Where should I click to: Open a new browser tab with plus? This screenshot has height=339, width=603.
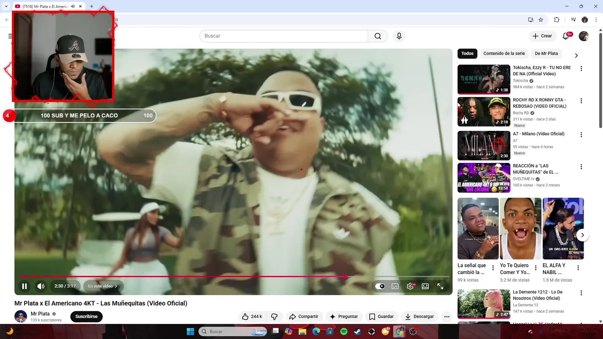click(x=91, y=6)
